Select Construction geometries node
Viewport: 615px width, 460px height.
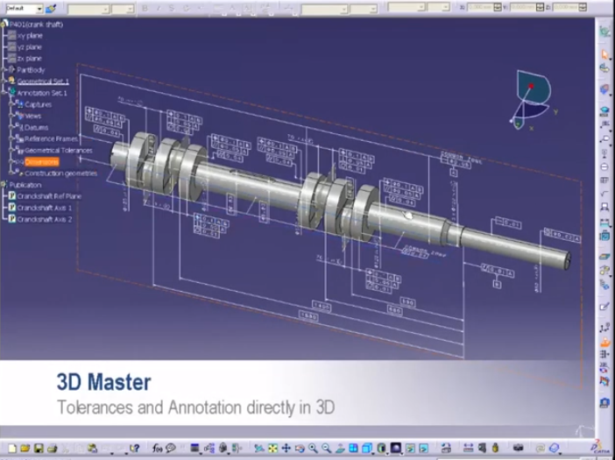pos(60,173)
